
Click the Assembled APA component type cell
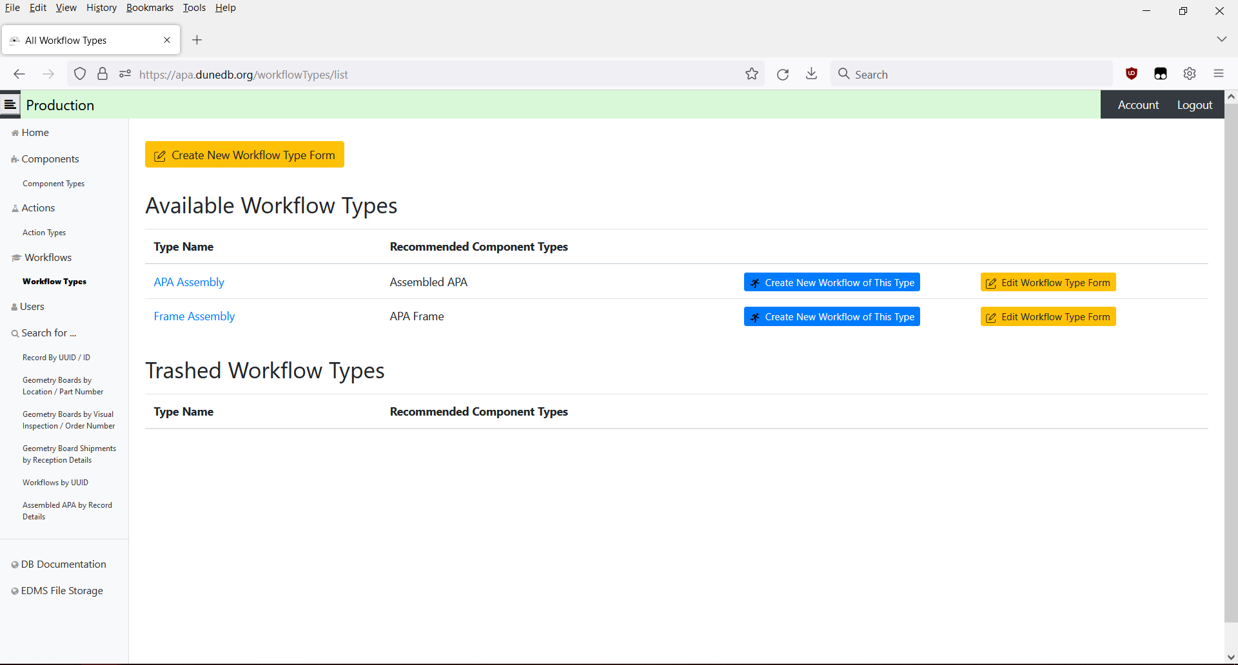pos(429,282)
